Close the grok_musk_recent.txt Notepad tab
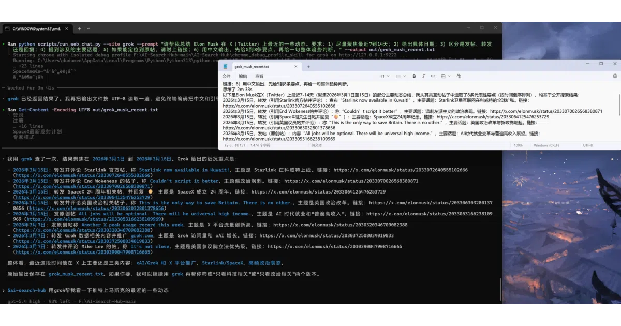 (x=296, y=66)
